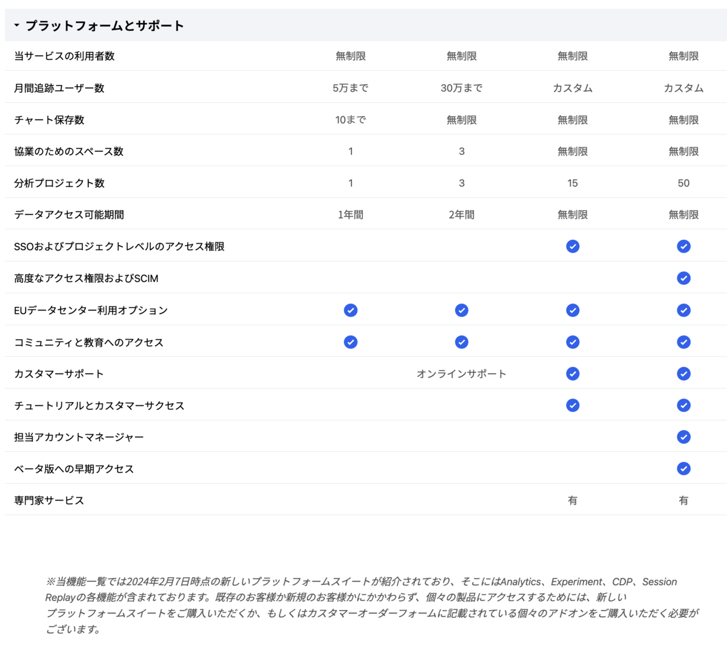
Task: Select the データアクセス可能期間 row label
Action: click(x=69, y=214)
